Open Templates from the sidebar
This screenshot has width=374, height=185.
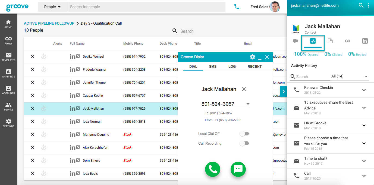(x=8, y=57)
